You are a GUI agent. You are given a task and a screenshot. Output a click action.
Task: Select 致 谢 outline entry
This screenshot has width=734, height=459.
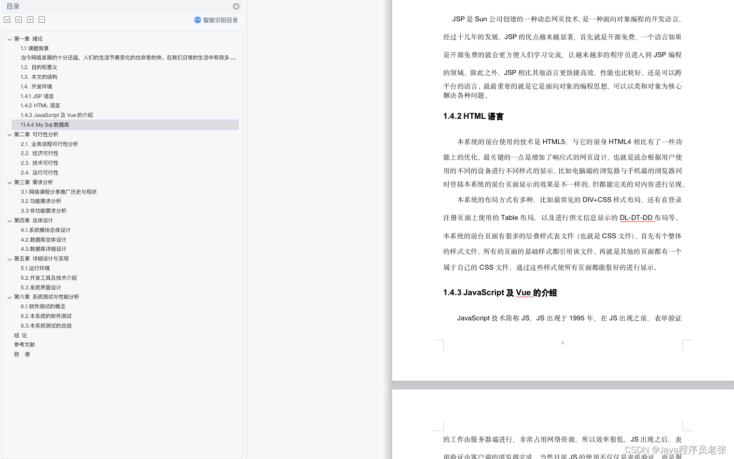click(x=22, y=354)
